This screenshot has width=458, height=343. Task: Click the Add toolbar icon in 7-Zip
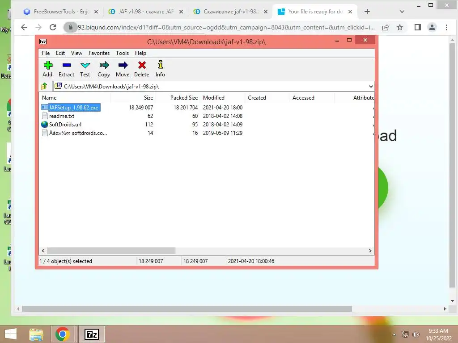click(47, 65)
